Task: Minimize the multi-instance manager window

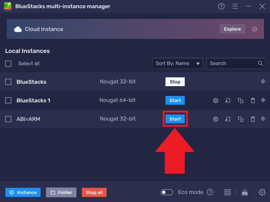Action: 248,6
